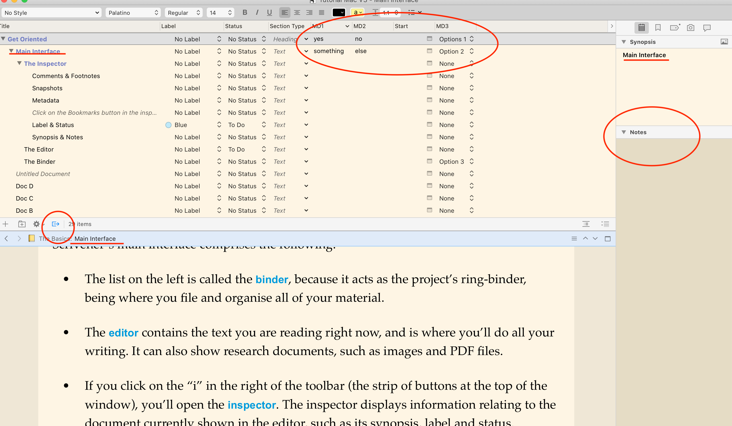This screenshot has height=426, width=732.
Task: Add a new folder in outliner footer
Action: click(22, 224)
